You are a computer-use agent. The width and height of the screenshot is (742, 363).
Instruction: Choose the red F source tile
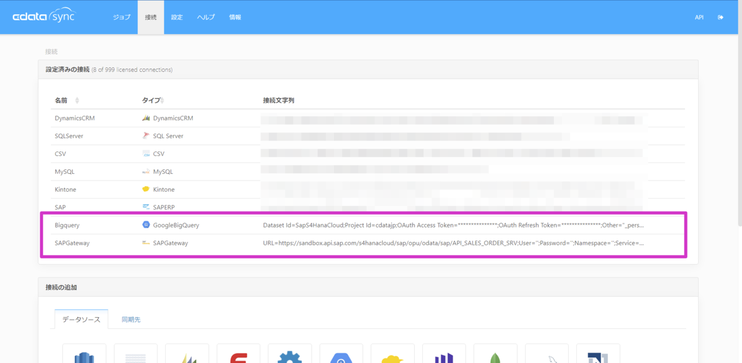[x=239, y=354]
